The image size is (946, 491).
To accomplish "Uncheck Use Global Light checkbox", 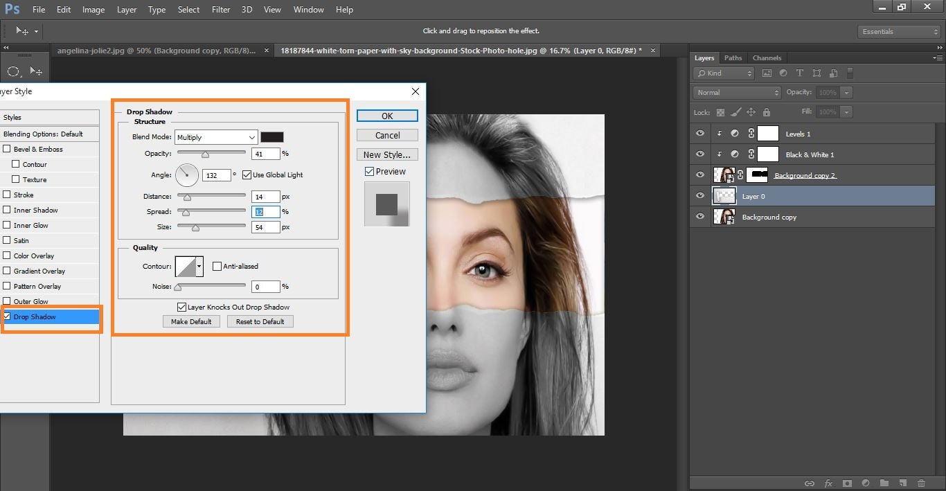I will tap(247, 175).
